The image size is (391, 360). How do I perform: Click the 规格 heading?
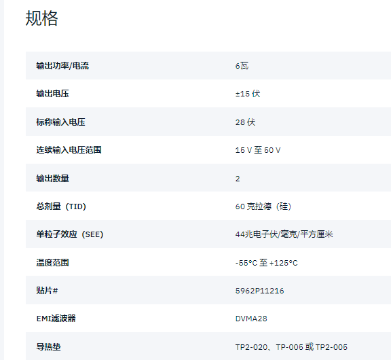click(x=41, y=18)
